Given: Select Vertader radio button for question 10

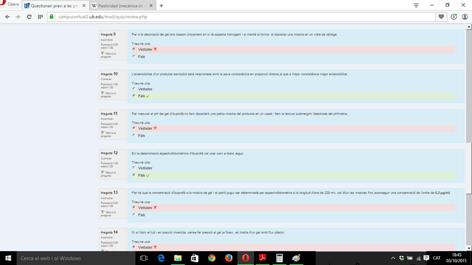Looking at the screenshot, I should (x=134, y=89).
